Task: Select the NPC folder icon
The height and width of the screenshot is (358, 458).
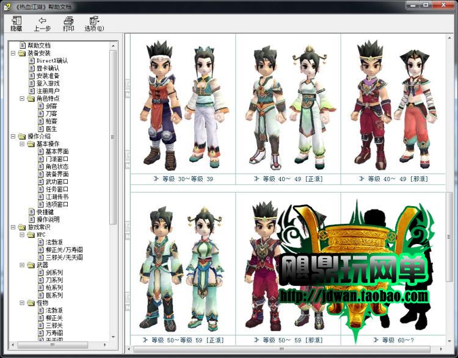Action: click(31, 235)
